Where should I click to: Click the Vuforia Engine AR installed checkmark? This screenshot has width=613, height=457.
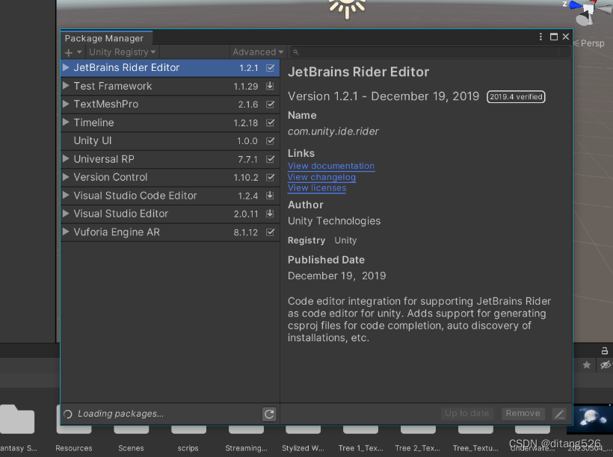pyautogui.click(x=270, y=232)
